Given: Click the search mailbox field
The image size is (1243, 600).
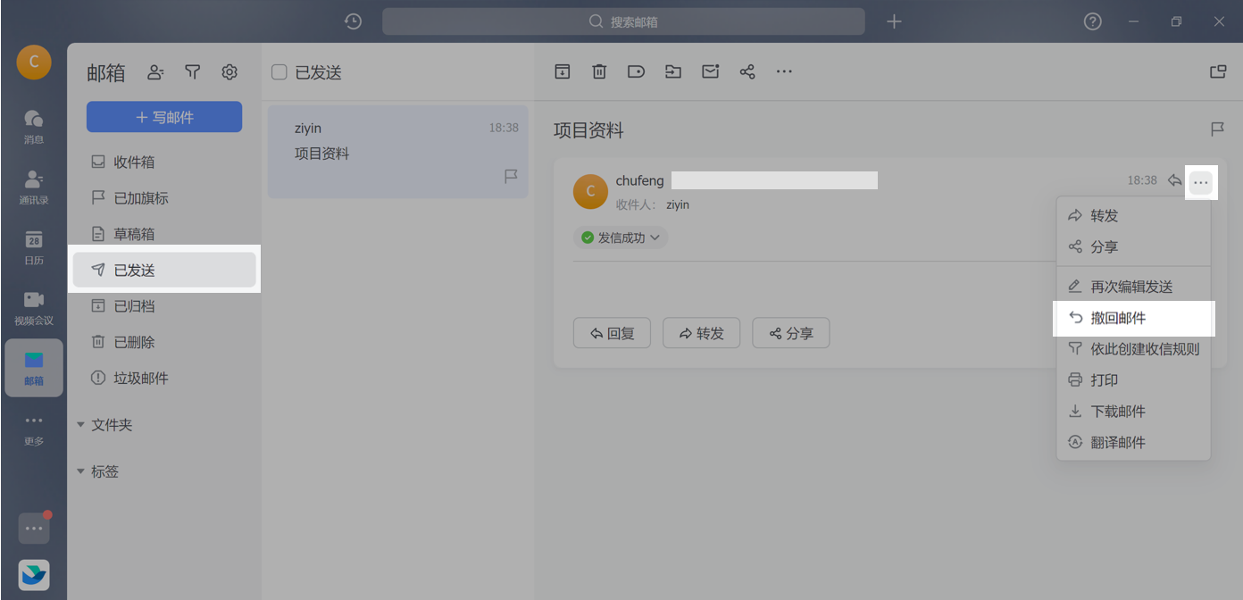Looking at the screenshot, I should [623, 21].
